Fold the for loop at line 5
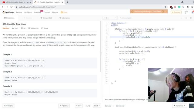194x109 pixels. [108, 31]
